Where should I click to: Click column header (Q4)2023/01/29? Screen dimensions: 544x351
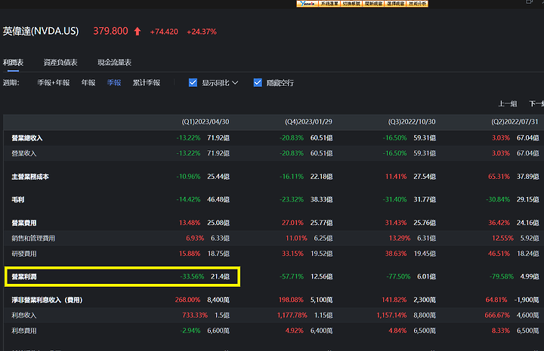click(308, 122)
